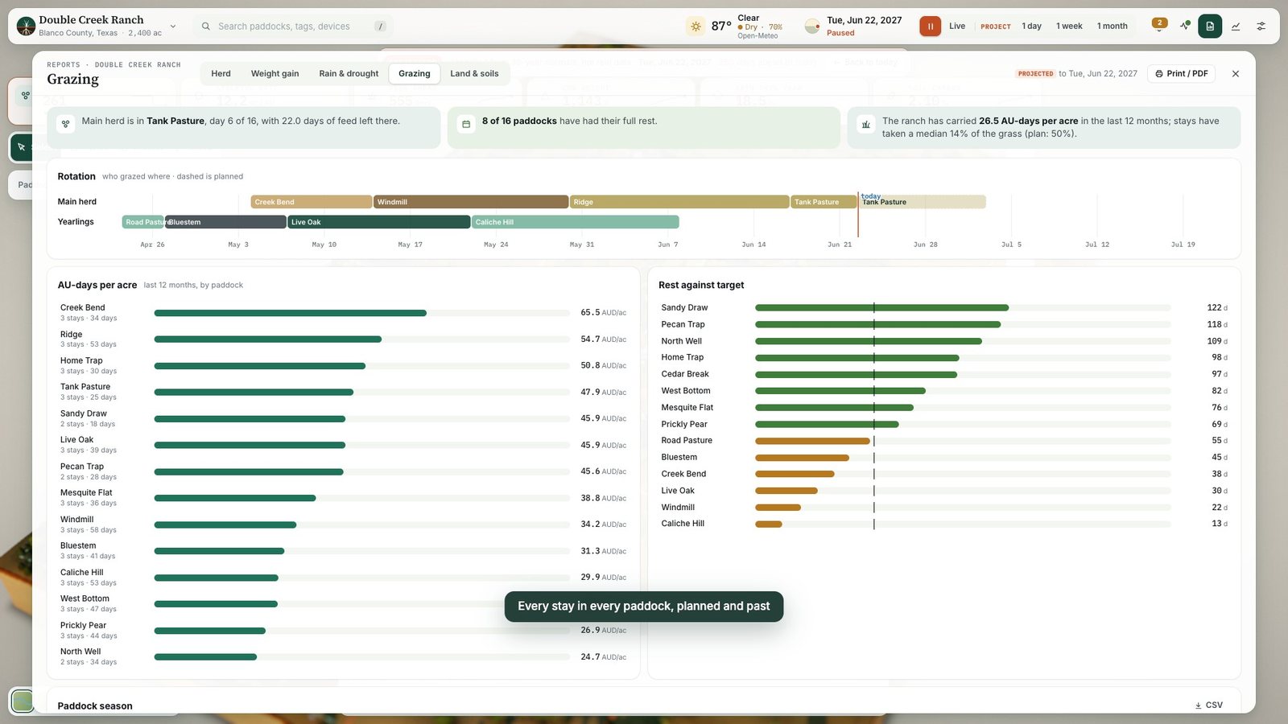Click the Creek Bend bar in Main herd rotation
This screenshot has height=724, width=1288.
coord(312,202)
